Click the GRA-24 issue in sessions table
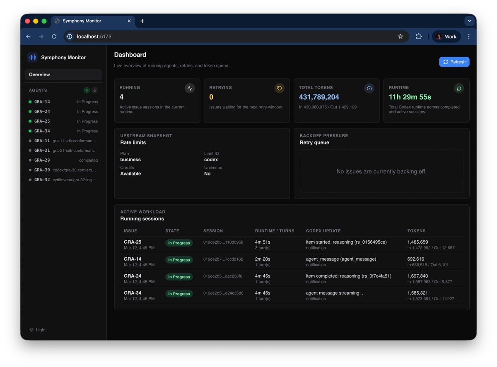Viewport: 497px width, 367px height. tap(133, 276)
